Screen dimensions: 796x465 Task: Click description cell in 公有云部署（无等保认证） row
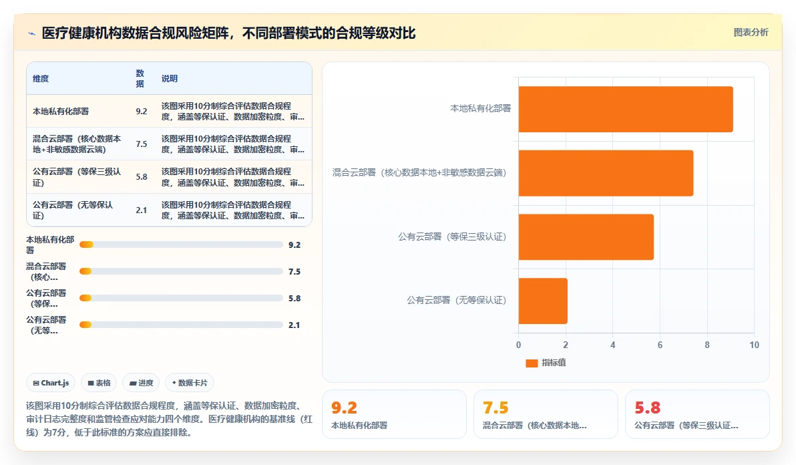pyautogui.click(x=233, y=210)
